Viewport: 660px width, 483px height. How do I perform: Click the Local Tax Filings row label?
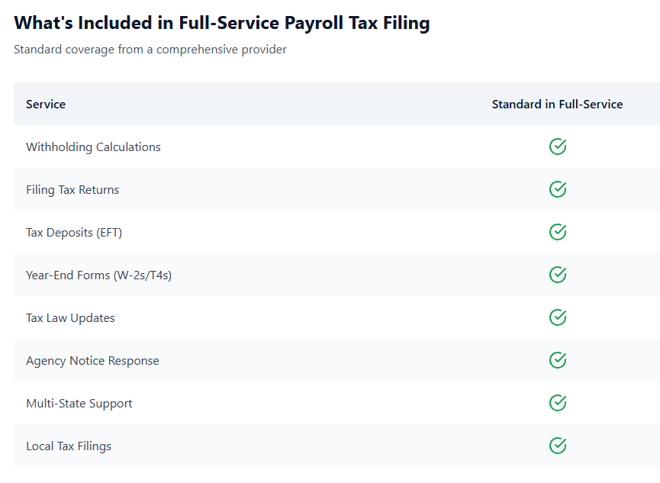(x=69, y=446)
